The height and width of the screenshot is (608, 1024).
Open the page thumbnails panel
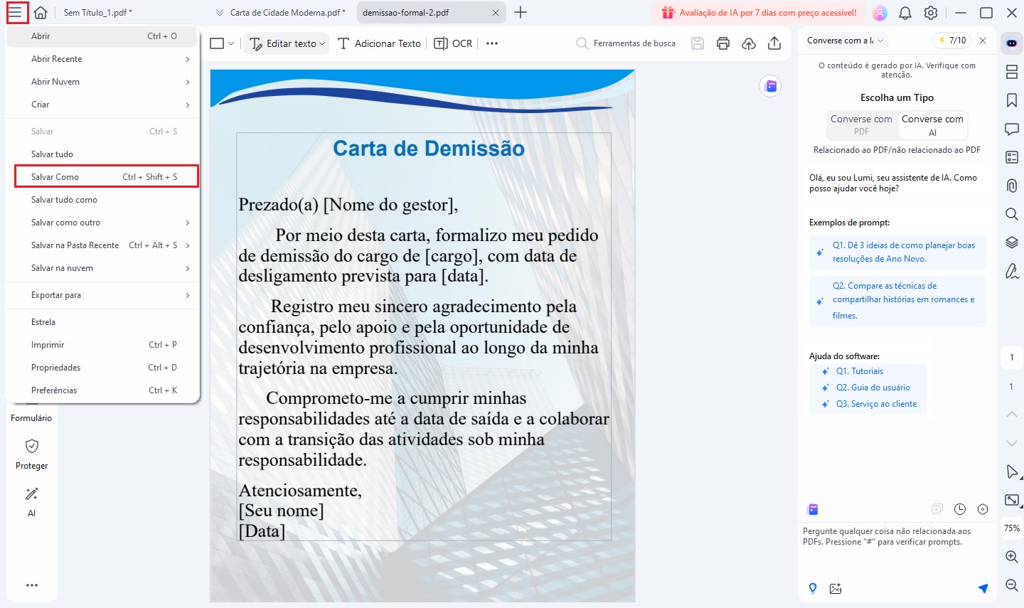(x=1011, y=72)
